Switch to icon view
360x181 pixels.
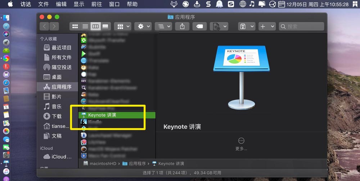coord(75,26)
